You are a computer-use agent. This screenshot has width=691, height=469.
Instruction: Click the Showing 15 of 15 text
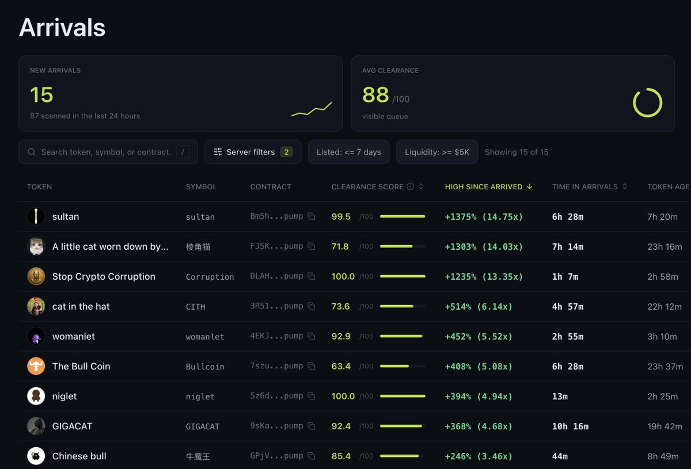517,152
